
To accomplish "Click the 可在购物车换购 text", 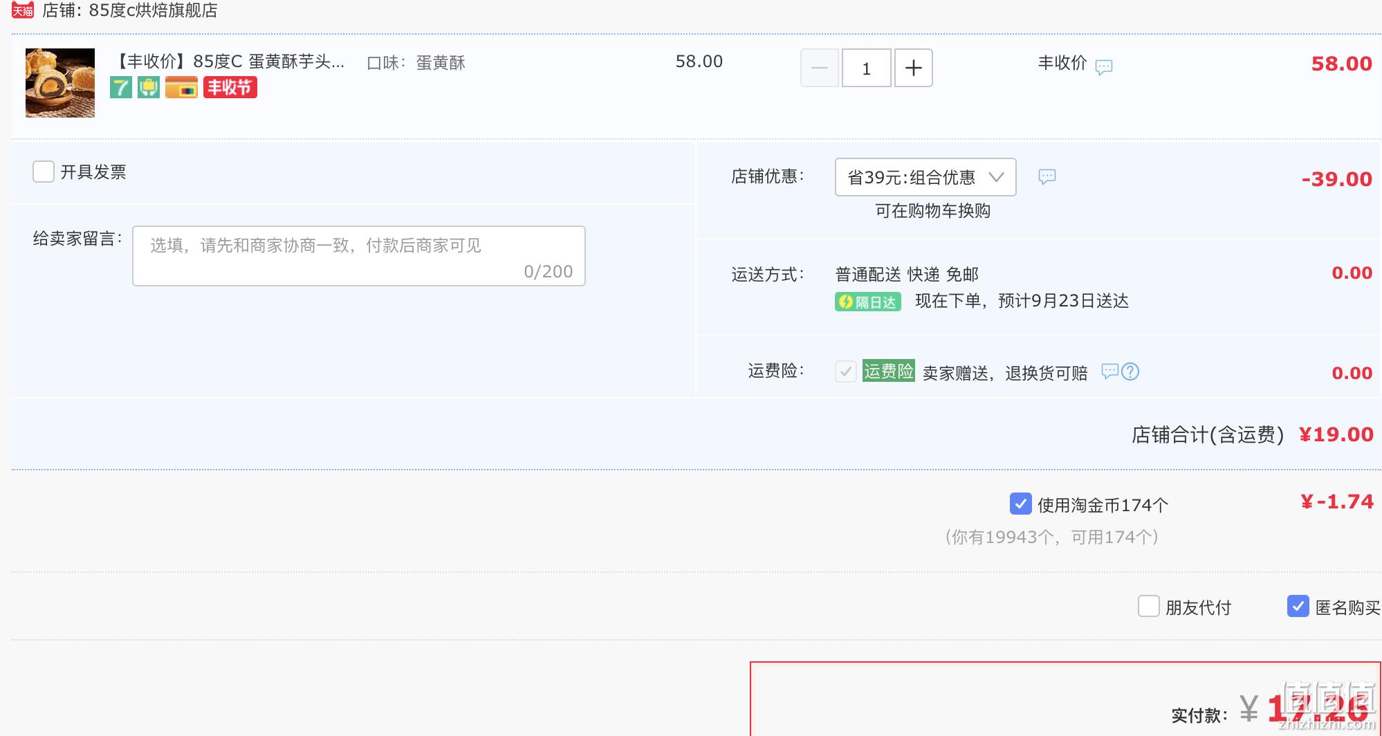I will pos(932,211).
